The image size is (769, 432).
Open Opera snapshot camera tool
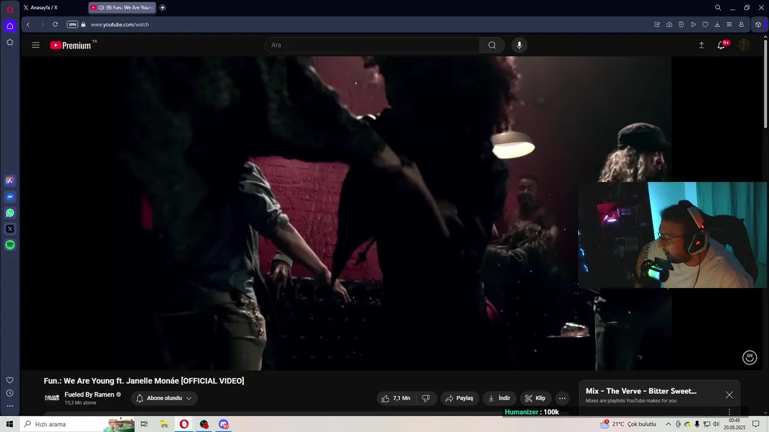pyautogui.click(x=669, y=25)
